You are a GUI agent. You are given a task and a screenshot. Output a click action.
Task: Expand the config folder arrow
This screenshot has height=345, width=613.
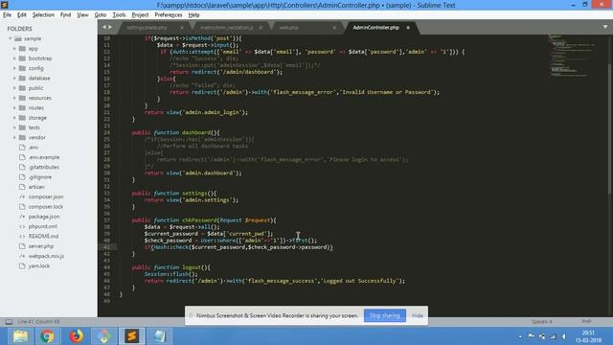coord(14,68)
